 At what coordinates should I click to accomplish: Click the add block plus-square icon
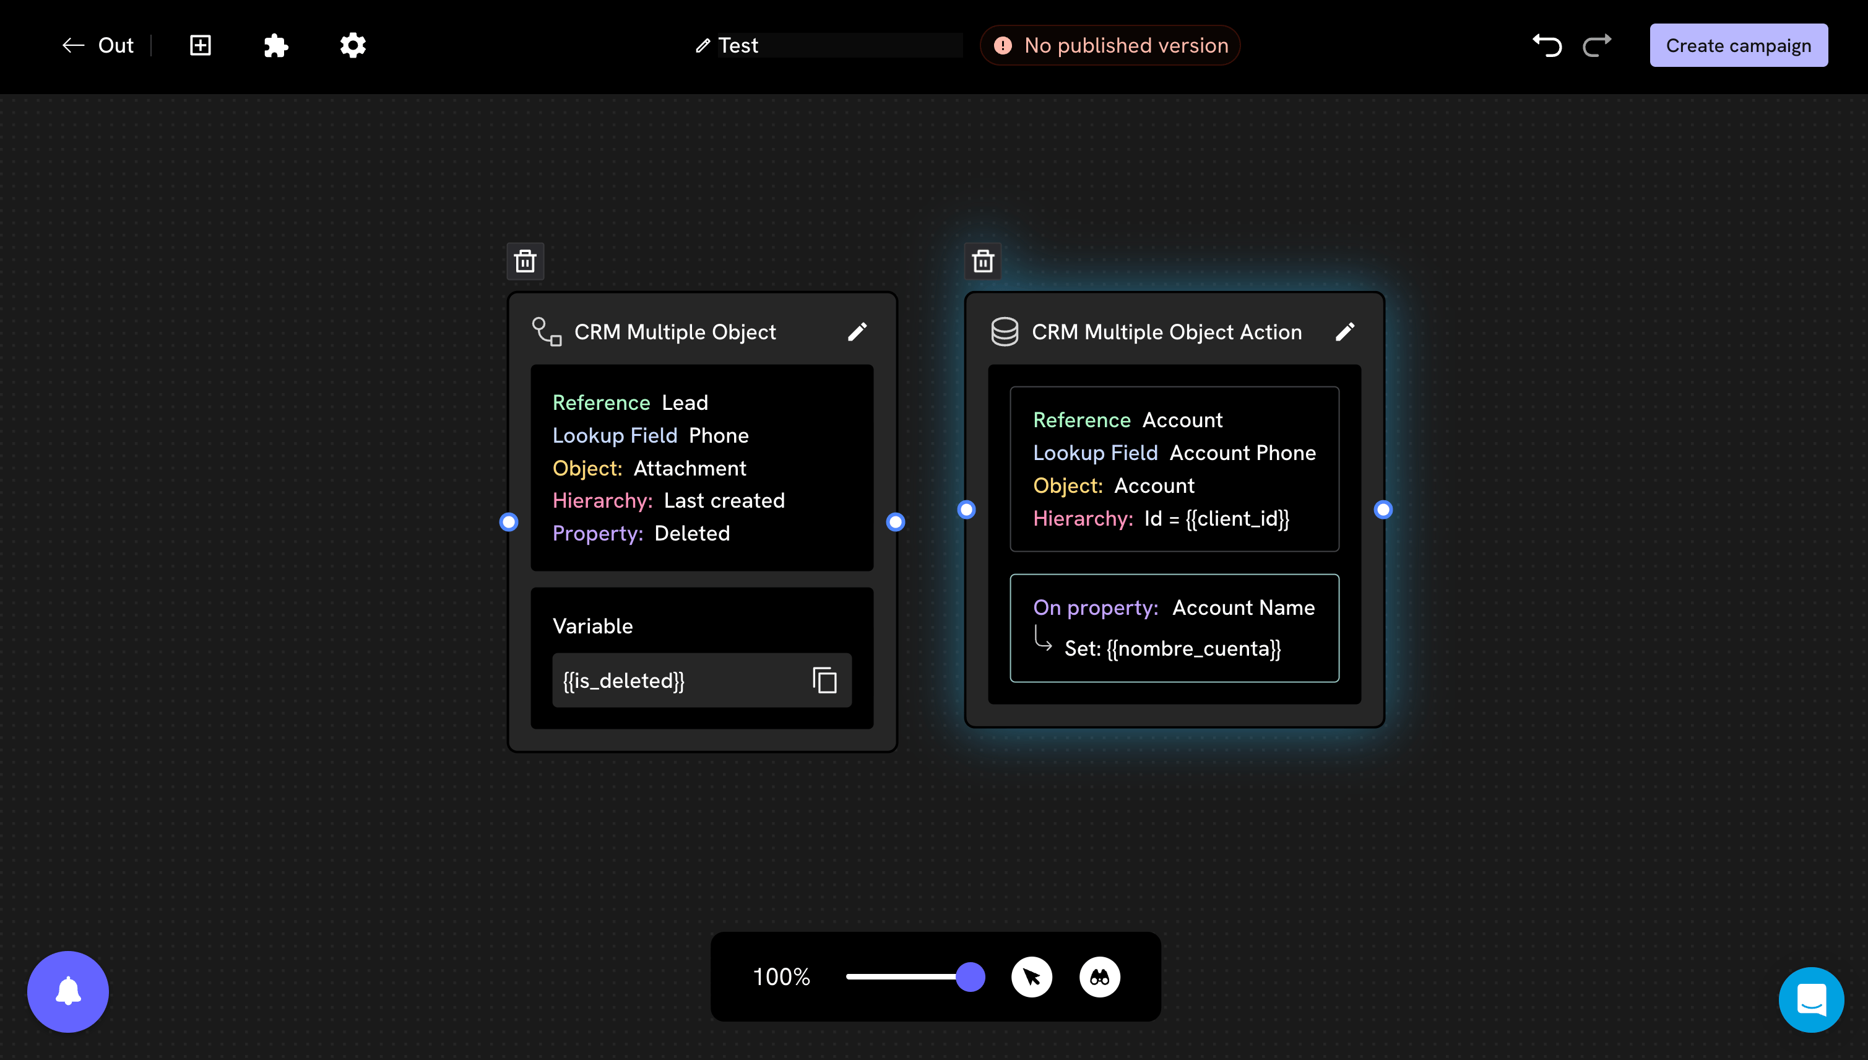(x=200, y=45)
